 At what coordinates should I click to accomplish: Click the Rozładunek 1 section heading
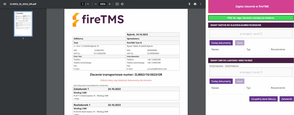[x=82, y=105]
